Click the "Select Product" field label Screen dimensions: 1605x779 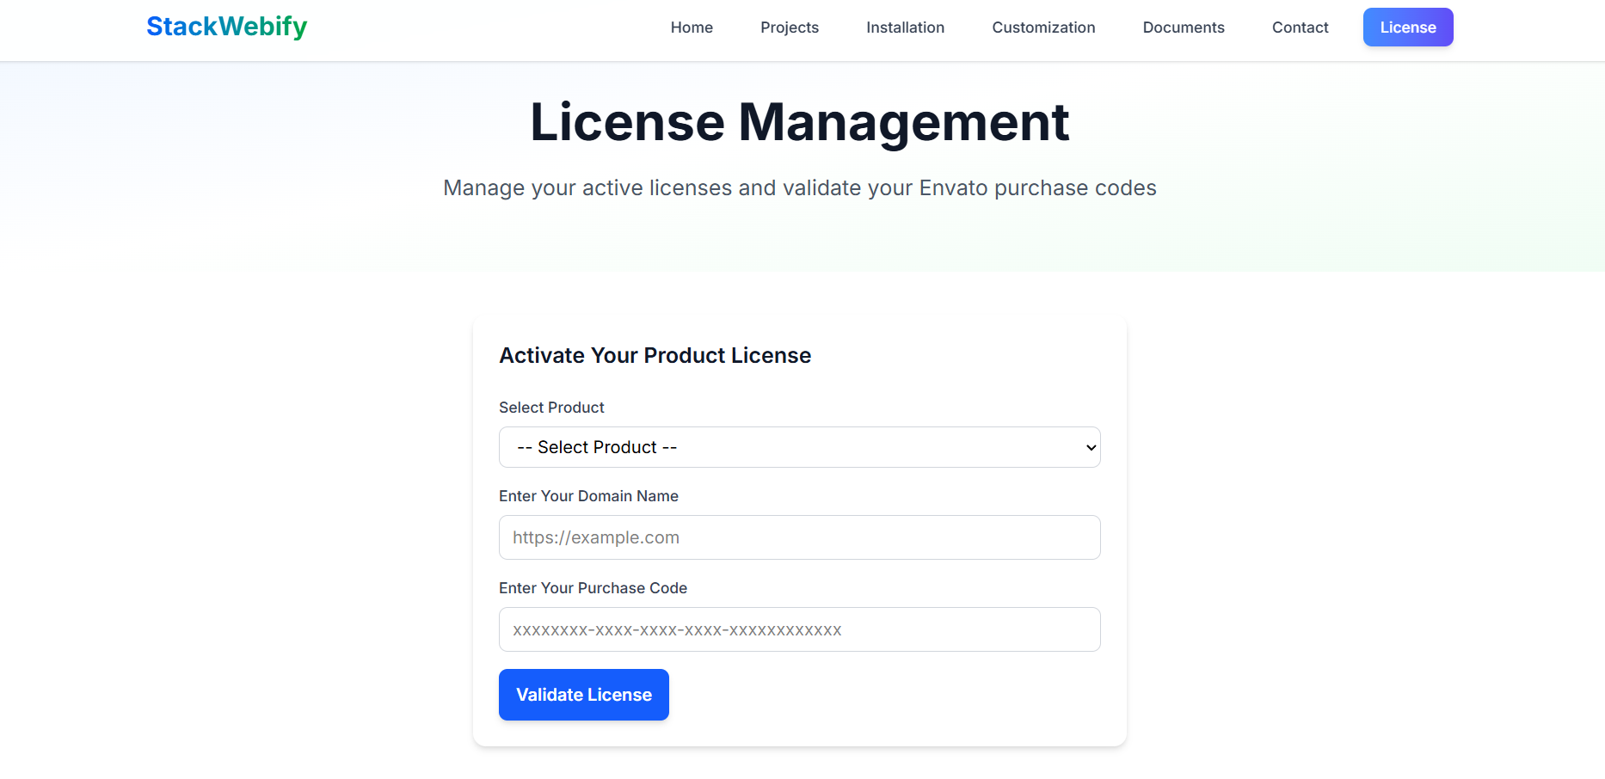coord(551,408)
